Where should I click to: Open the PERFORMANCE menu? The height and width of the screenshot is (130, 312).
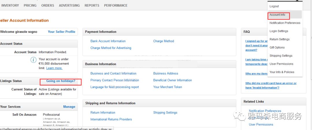(116, 5)
